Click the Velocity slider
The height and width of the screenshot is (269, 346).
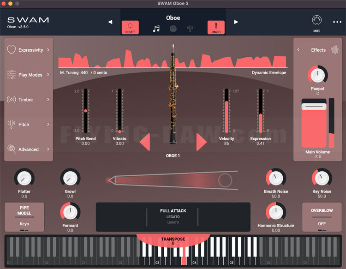(x=227, y=111)
